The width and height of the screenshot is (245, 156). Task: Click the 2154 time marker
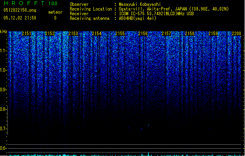pyautogui.click(x=97, y=34)
